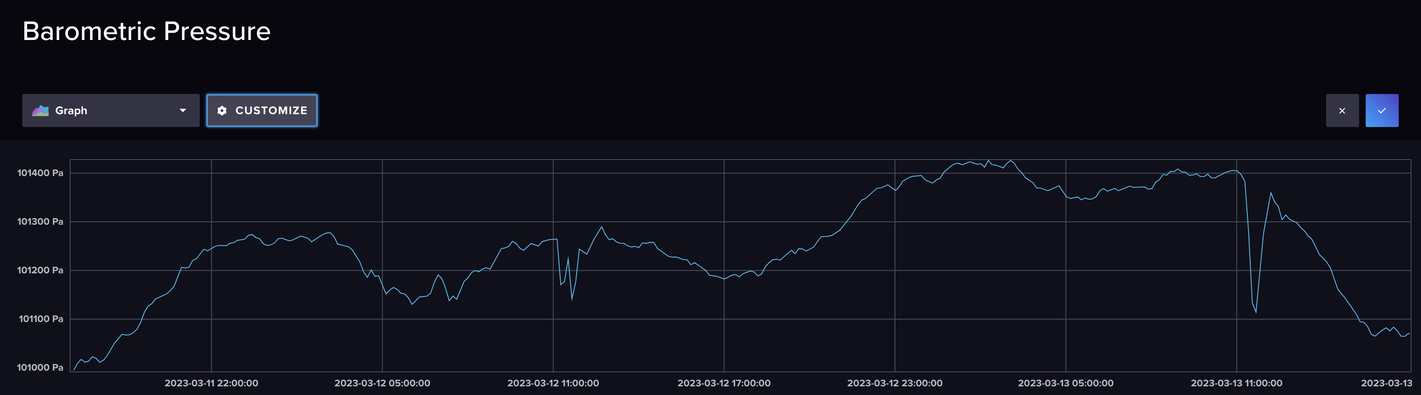Click the 2023-03-11 22:00:00 time label
Image resolution: width=1421 pixels, height=395 pixels.
pos(211,383)
